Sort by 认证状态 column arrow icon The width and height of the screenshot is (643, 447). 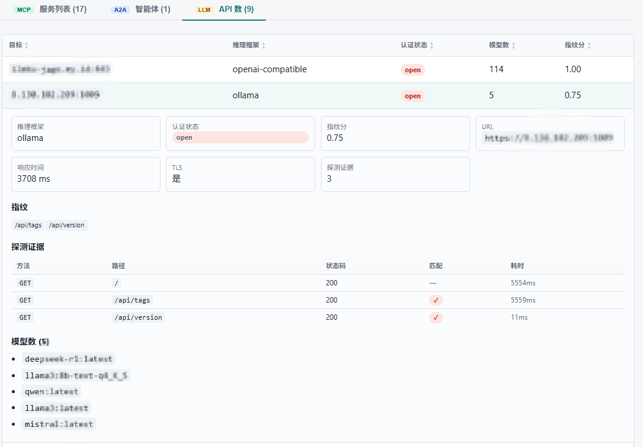[432, 46]
